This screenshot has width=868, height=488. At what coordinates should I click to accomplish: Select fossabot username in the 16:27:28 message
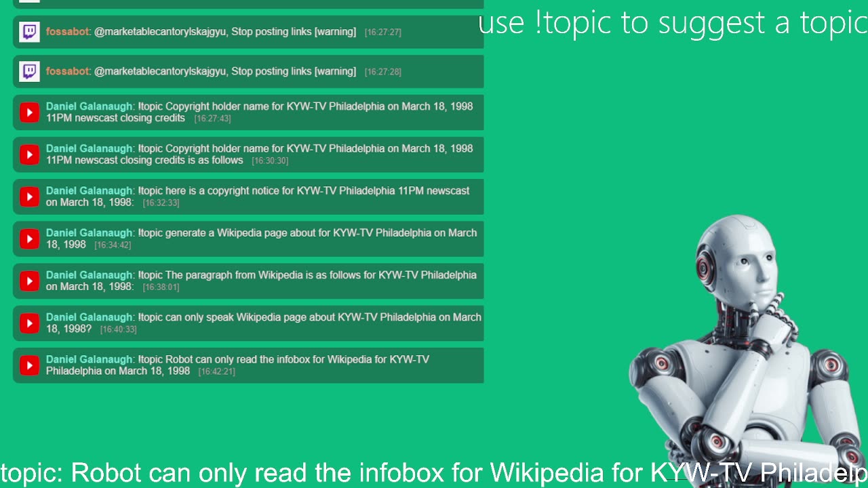pyautogui.click(x=68, y=71)
